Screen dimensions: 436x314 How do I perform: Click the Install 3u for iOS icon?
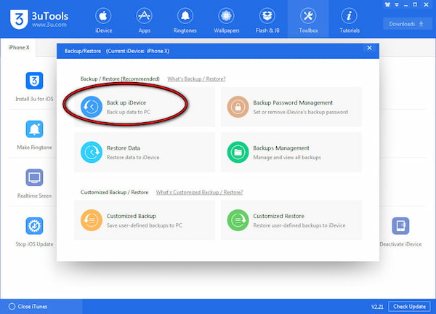(x=34, y=81)
